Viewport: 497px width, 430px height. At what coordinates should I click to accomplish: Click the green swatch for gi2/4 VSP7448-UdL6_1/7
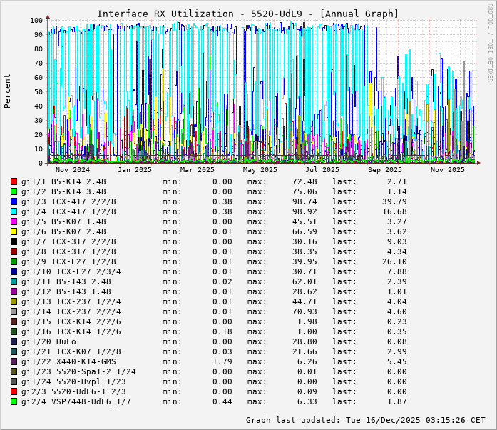[x=14, y=401]
